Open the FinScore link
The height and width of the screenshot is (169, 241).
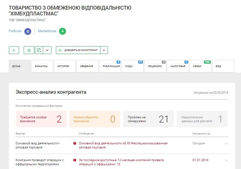pos(15,31)
